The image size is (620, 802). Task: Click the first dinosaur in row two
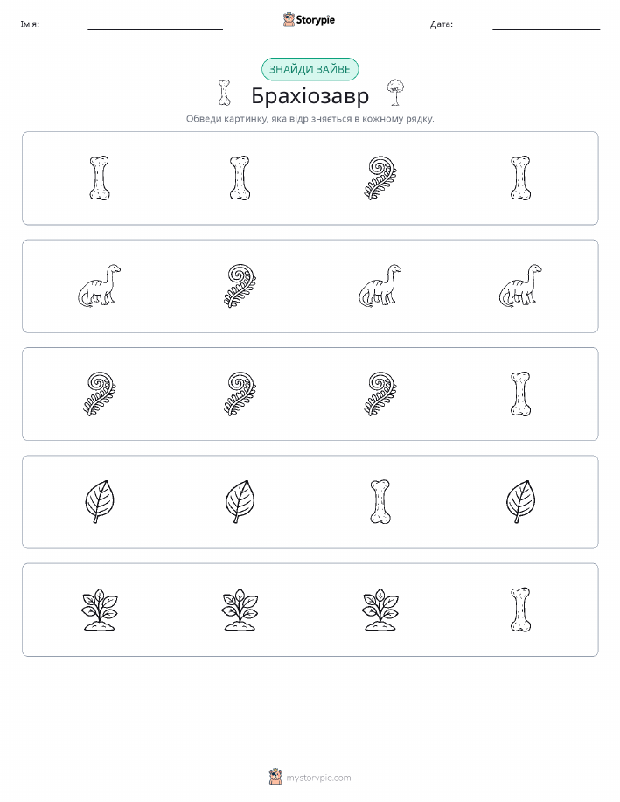pyautogui.click(x=99, y=286)
